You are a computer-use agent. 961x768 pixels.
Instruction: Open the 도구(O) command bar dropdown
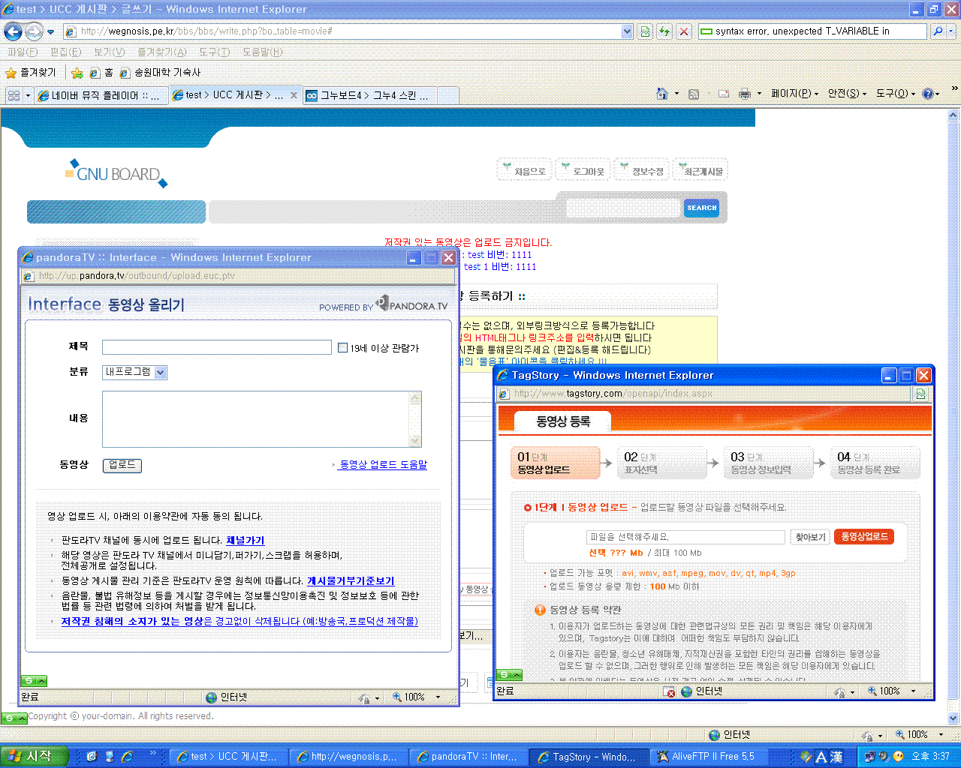pos(896,94)
